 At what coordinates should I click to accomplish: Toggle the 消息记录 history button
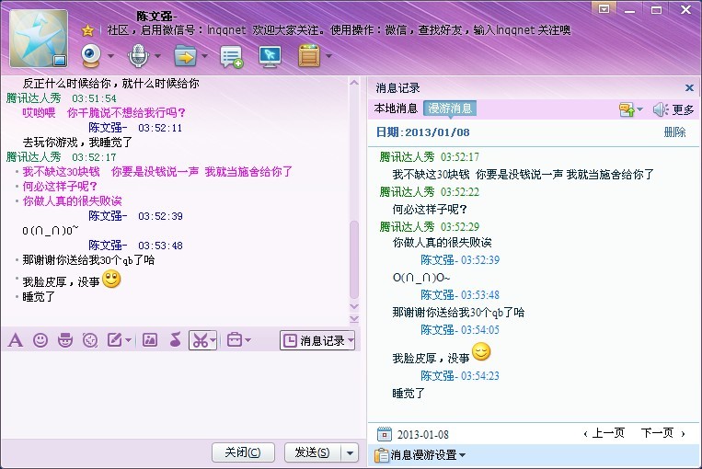pos(314,340)
